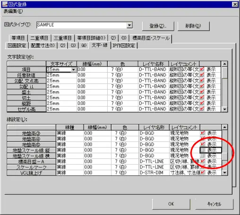Open the 標高目盛・スケール tab
Image resolution: width=240 pixels, height=215 pixels.
pos(151,38)
